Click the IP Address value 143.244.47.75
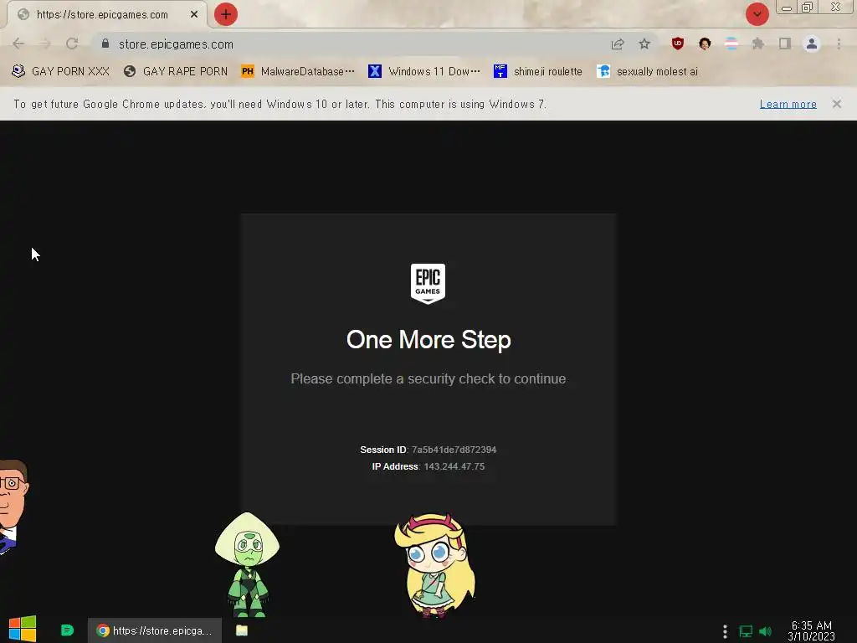857x643 pixels. coord(454,466)
